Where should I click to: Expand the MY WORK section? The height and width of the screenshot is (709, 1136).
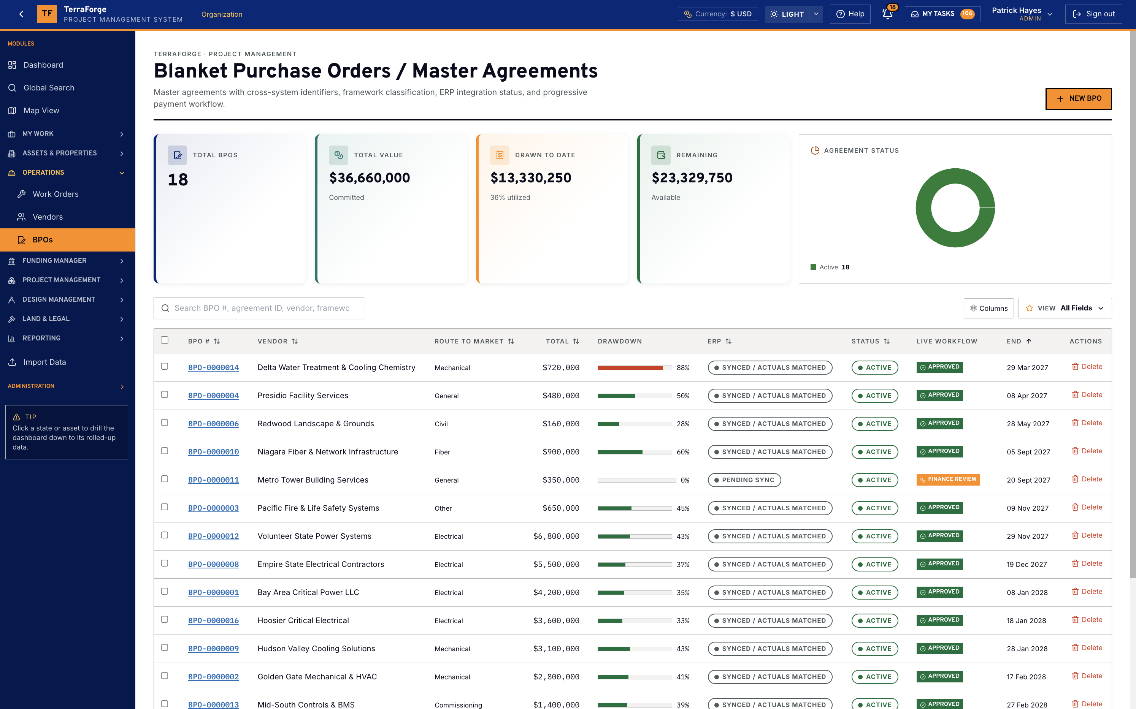click(x=68, y=134)
